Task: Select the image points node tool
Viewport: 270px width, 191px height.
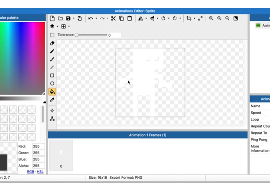Action: pyautogui.click(x=52, y=119)
